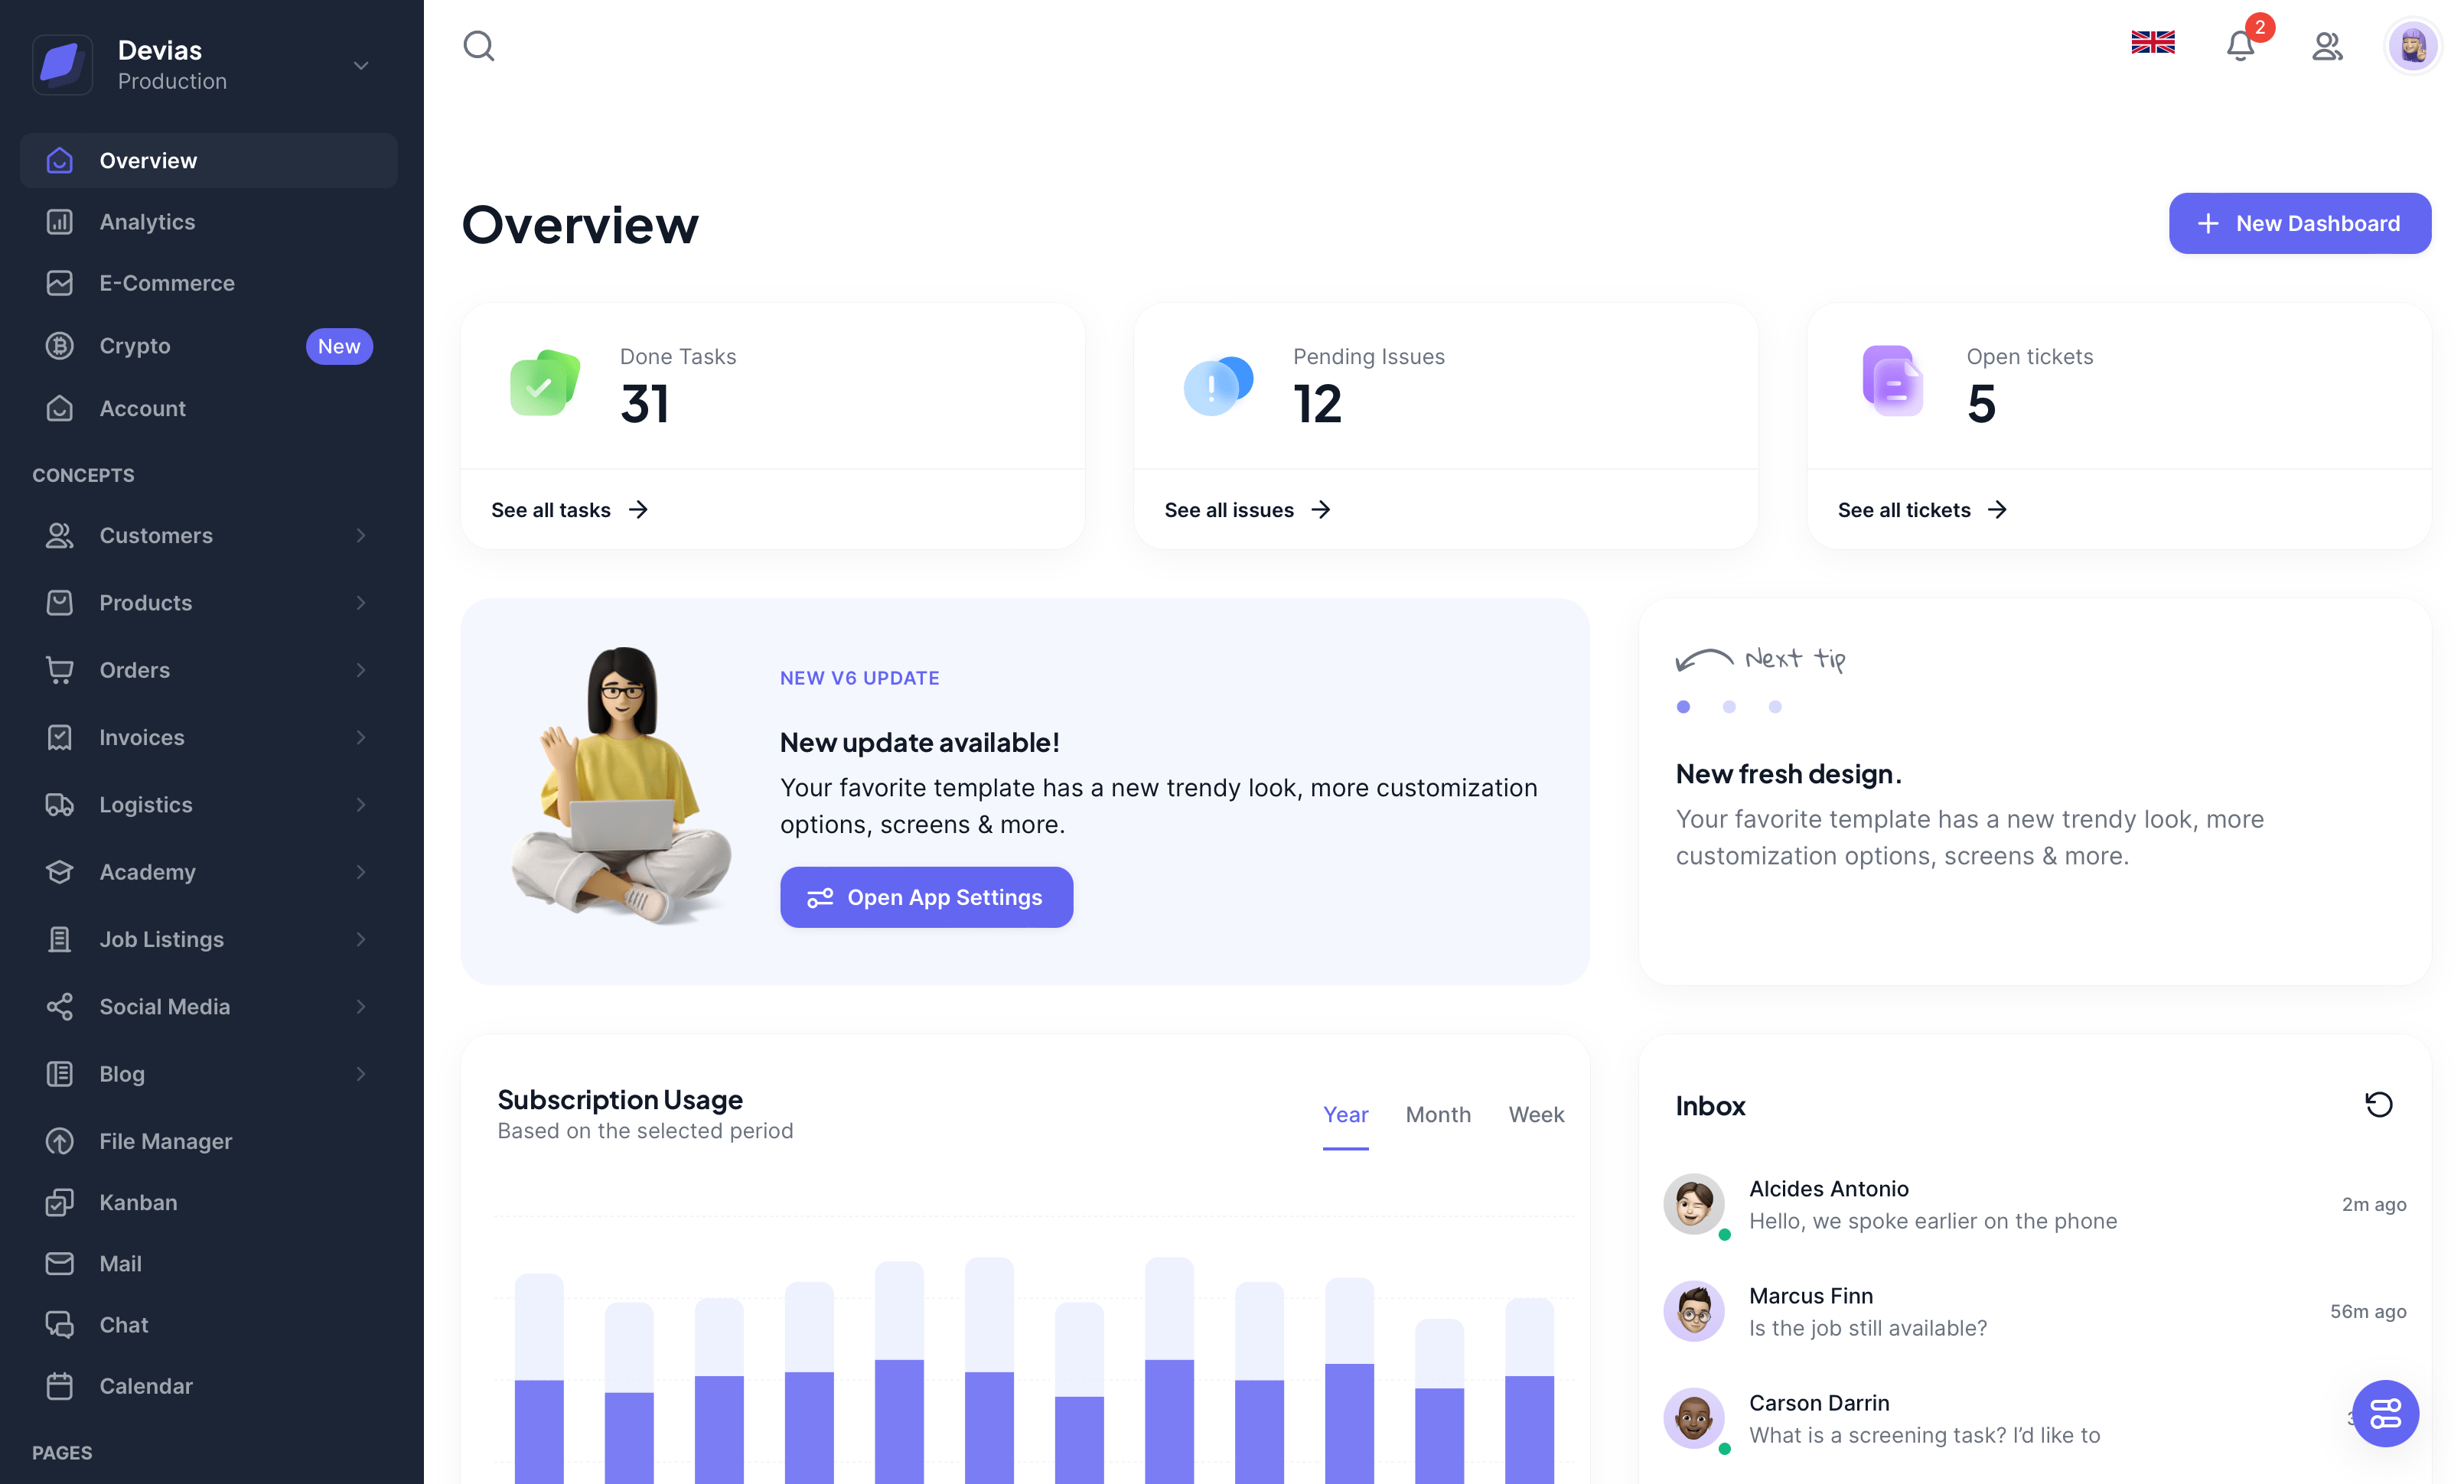This screenshot has width=2464, height=1484.
Task: Click Open App Settings button
Action: coord(926,896)
